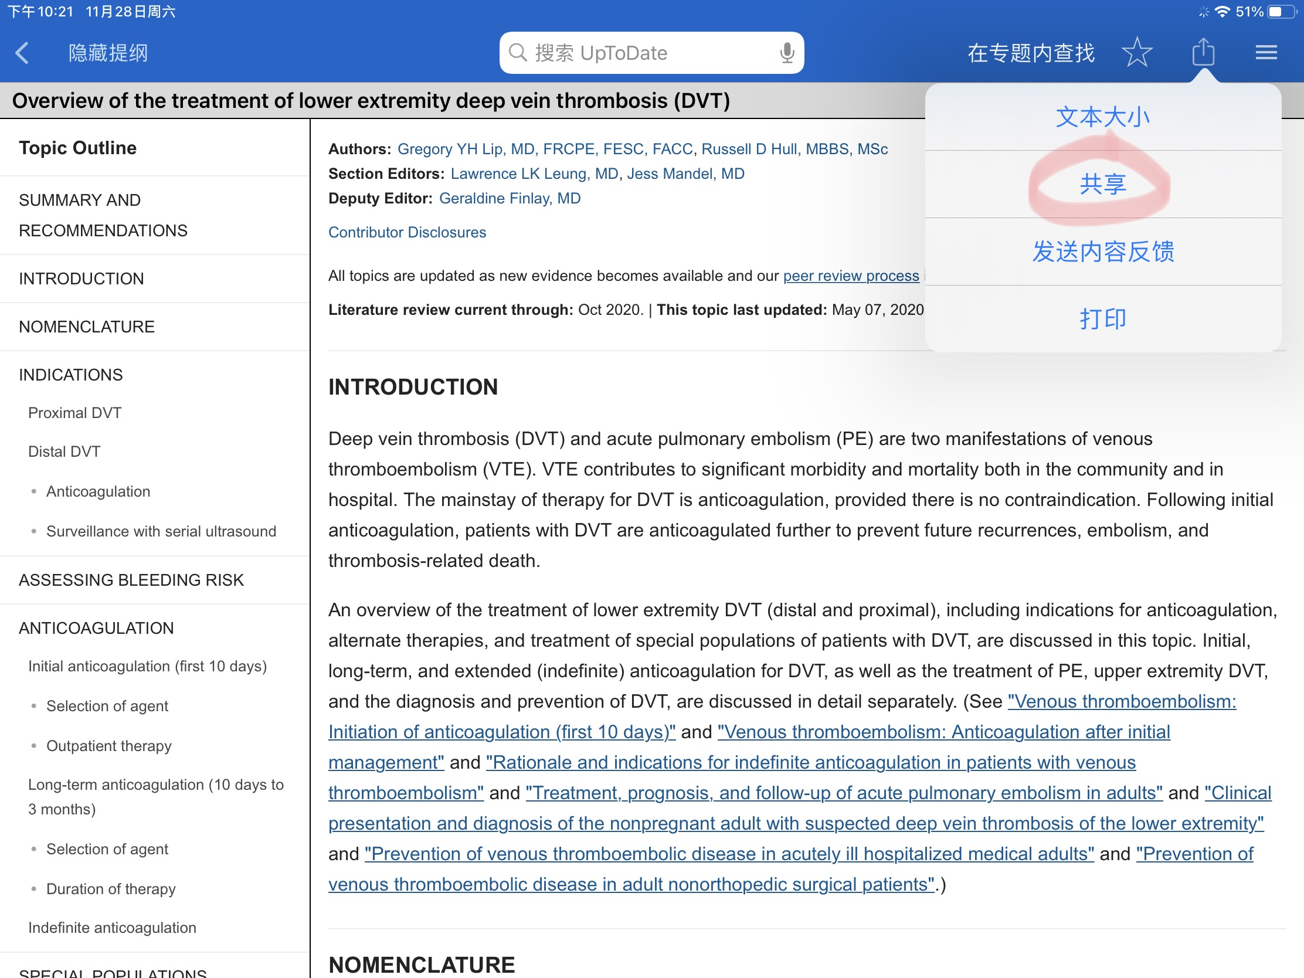The width and height of the screenshot is (1304, 978).
Task: Click 在专题内查找 to search within the topic
Action: [x=1030, y=53]
